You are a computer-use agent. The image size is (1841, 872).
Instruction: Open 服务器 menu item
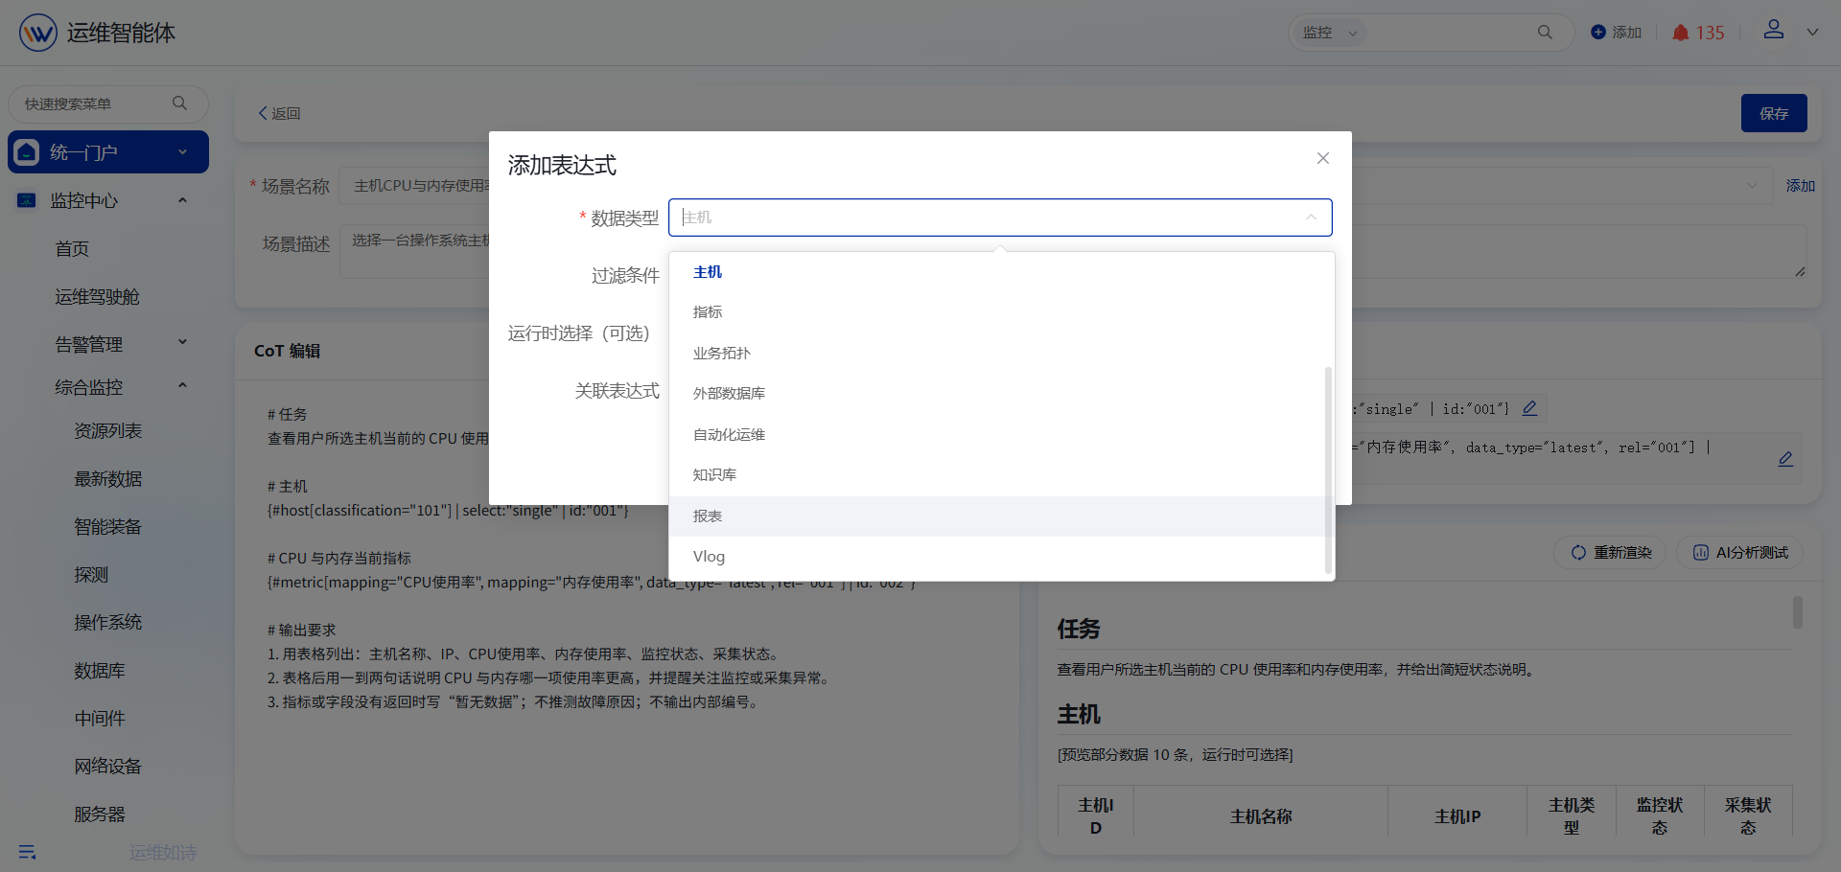pos(100,815)
